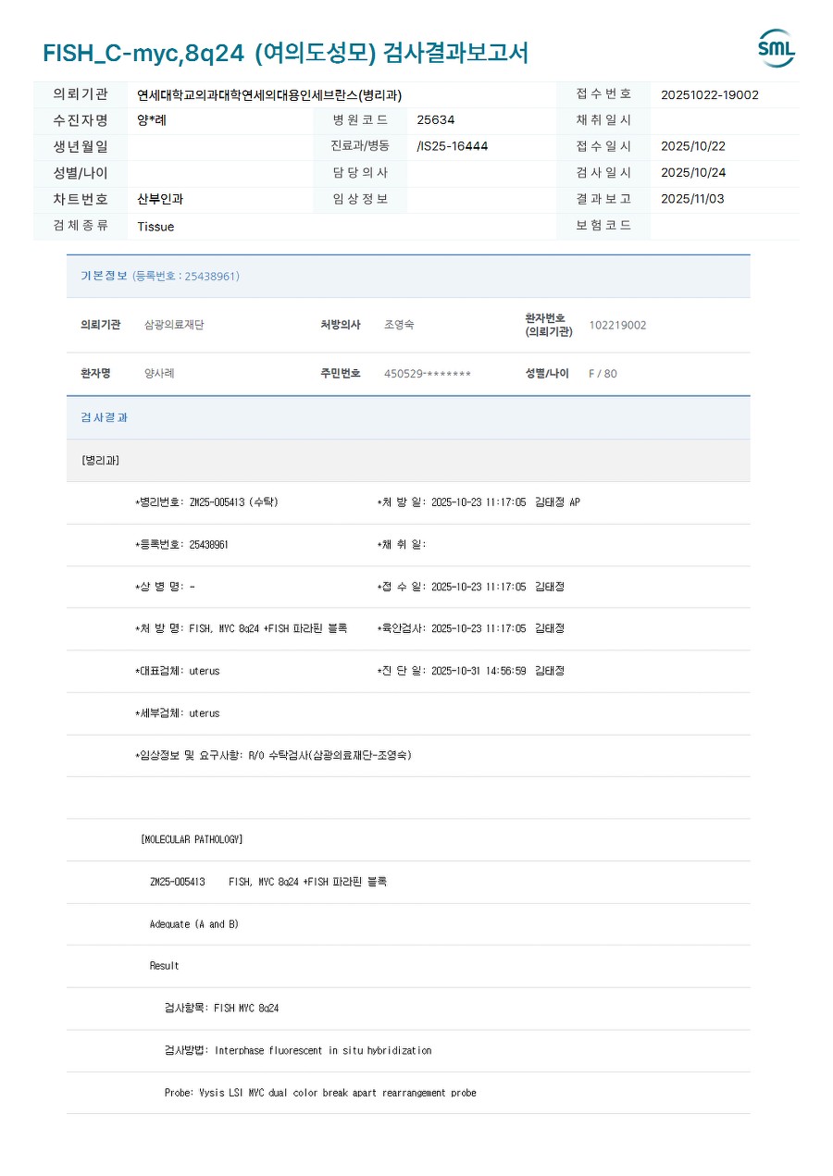The image size is (833, 1176).
Task: Select the 주민번호 value 450529-*******
Action: 428,374
